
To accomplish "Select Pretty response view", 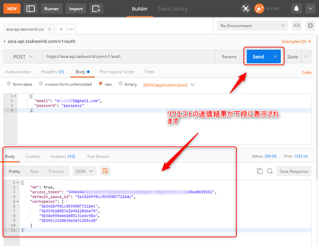I will click(14, 172).
